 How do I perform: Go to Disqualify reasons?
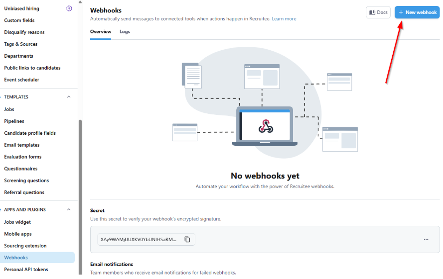[24, 32]
